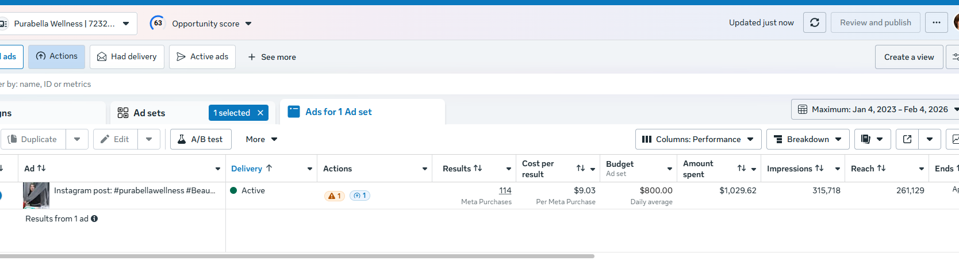The height and width of the screenshot is (264, 959).
Task: Click the Instagram post ad thumbnail
Action: [36, 196]
